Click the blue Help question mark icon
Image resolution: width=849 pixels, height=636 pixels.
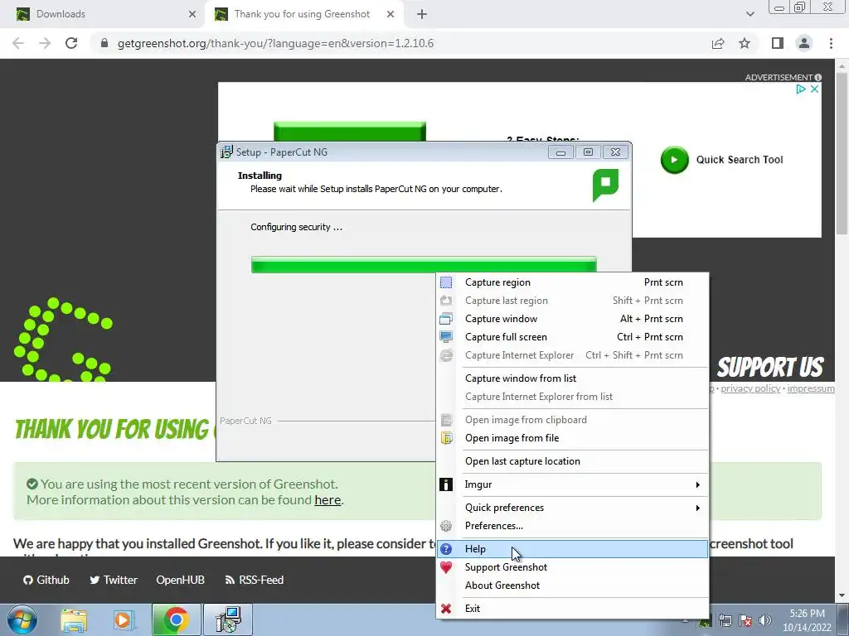pyautogui.click(x=445, y=549)
